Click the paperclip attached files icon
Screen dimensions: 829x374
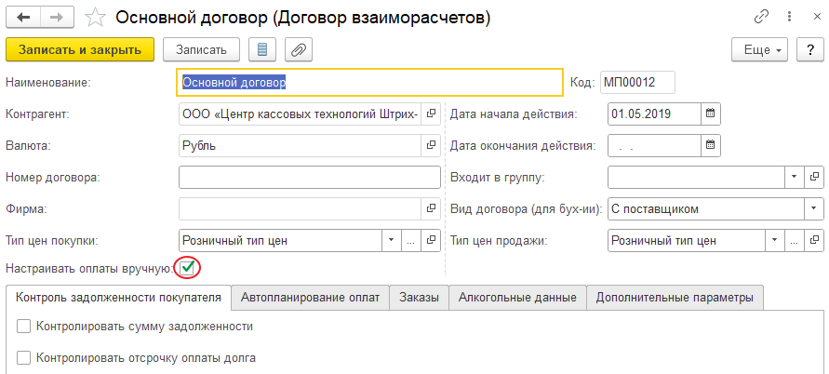pos(299,49)
